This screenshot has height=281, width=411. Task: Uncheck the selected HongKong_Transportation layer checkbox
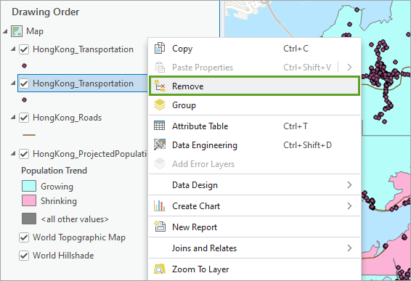click(x=24, y=84)
